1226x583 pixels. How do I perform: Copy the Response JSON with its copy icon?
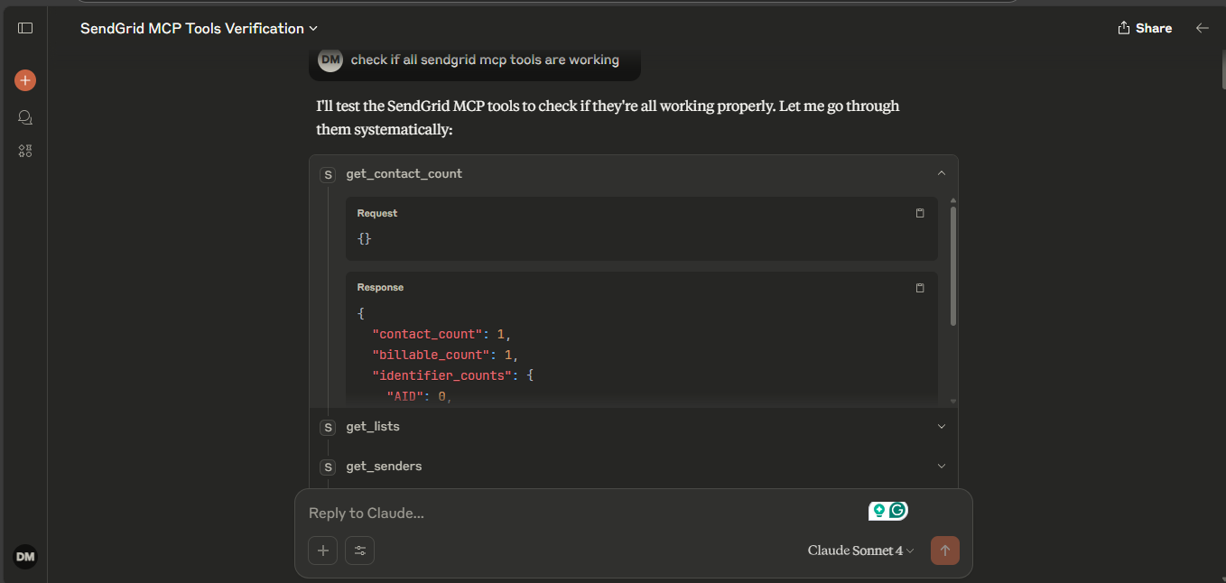point(920,287)
